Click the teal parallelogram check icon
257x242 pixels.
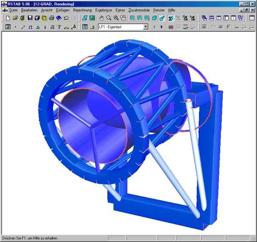[x=85, y=18]
